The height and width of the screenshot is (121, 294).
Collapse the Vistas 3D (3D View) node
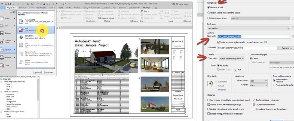(x=2, y=92)
